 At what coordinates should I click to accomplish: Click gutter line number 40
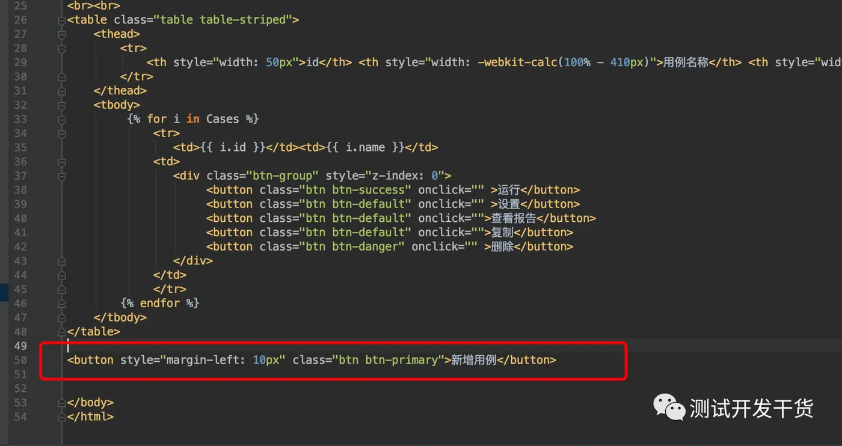pos(20,218)
